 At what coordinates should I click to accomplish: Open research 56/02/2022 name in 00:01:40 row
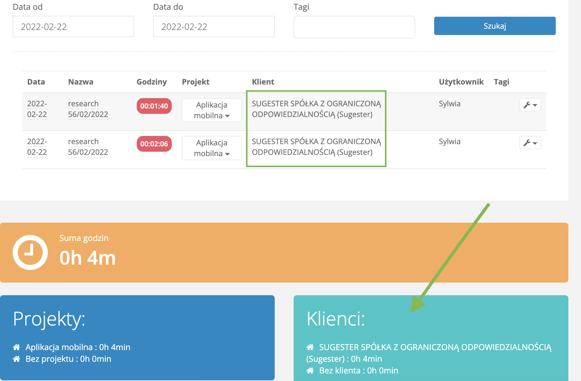88,109
